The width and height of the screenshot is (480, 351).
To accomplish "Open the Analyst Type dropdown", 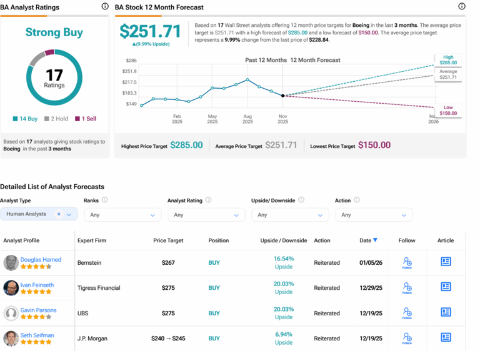I will (69, 214).
